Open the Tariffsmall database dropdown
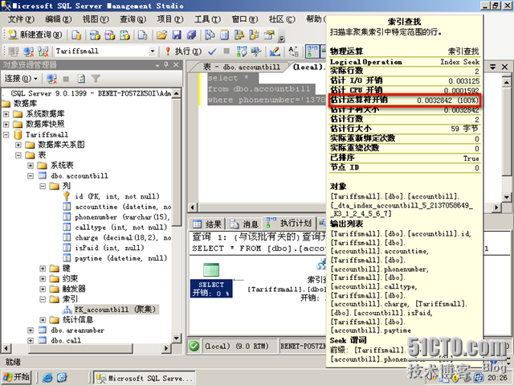The width and height of the screenshot is (514, 386). pyautogui.click(x=153, y=51)
